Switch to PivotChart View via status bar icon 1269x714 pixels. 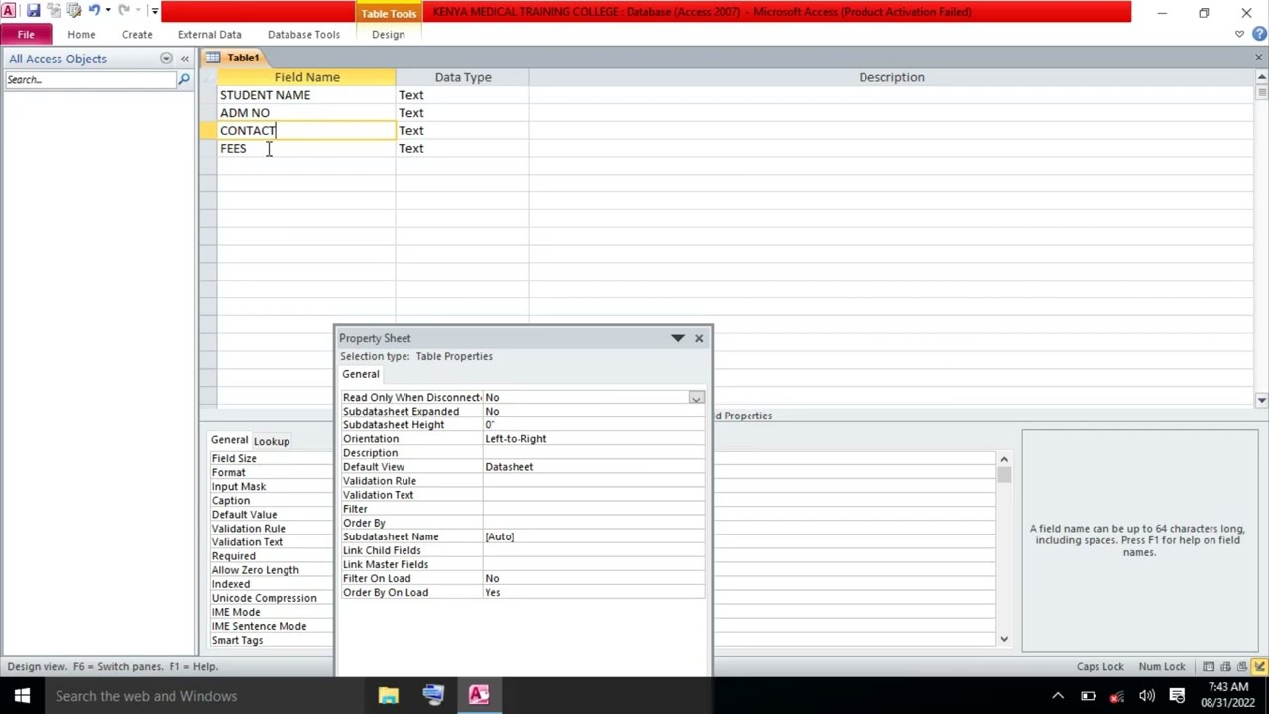1242,667
